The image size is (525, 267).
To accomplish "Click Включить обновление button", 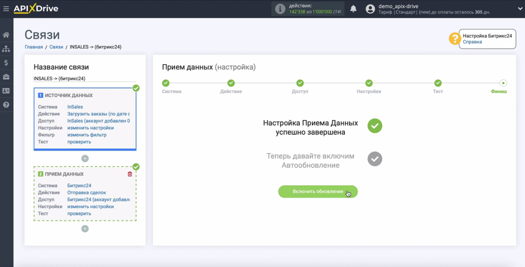I will click(x=318, y=191).
